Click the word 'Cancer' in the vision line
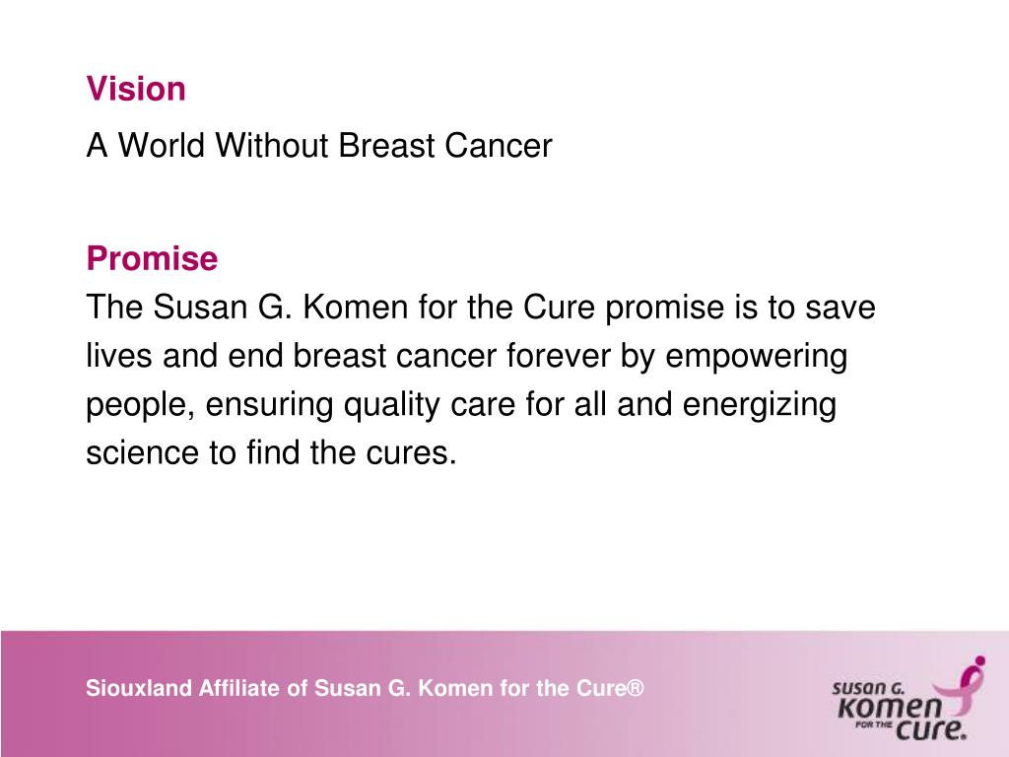Viewport: 1009px width, 757px height. tap(498, 146)
